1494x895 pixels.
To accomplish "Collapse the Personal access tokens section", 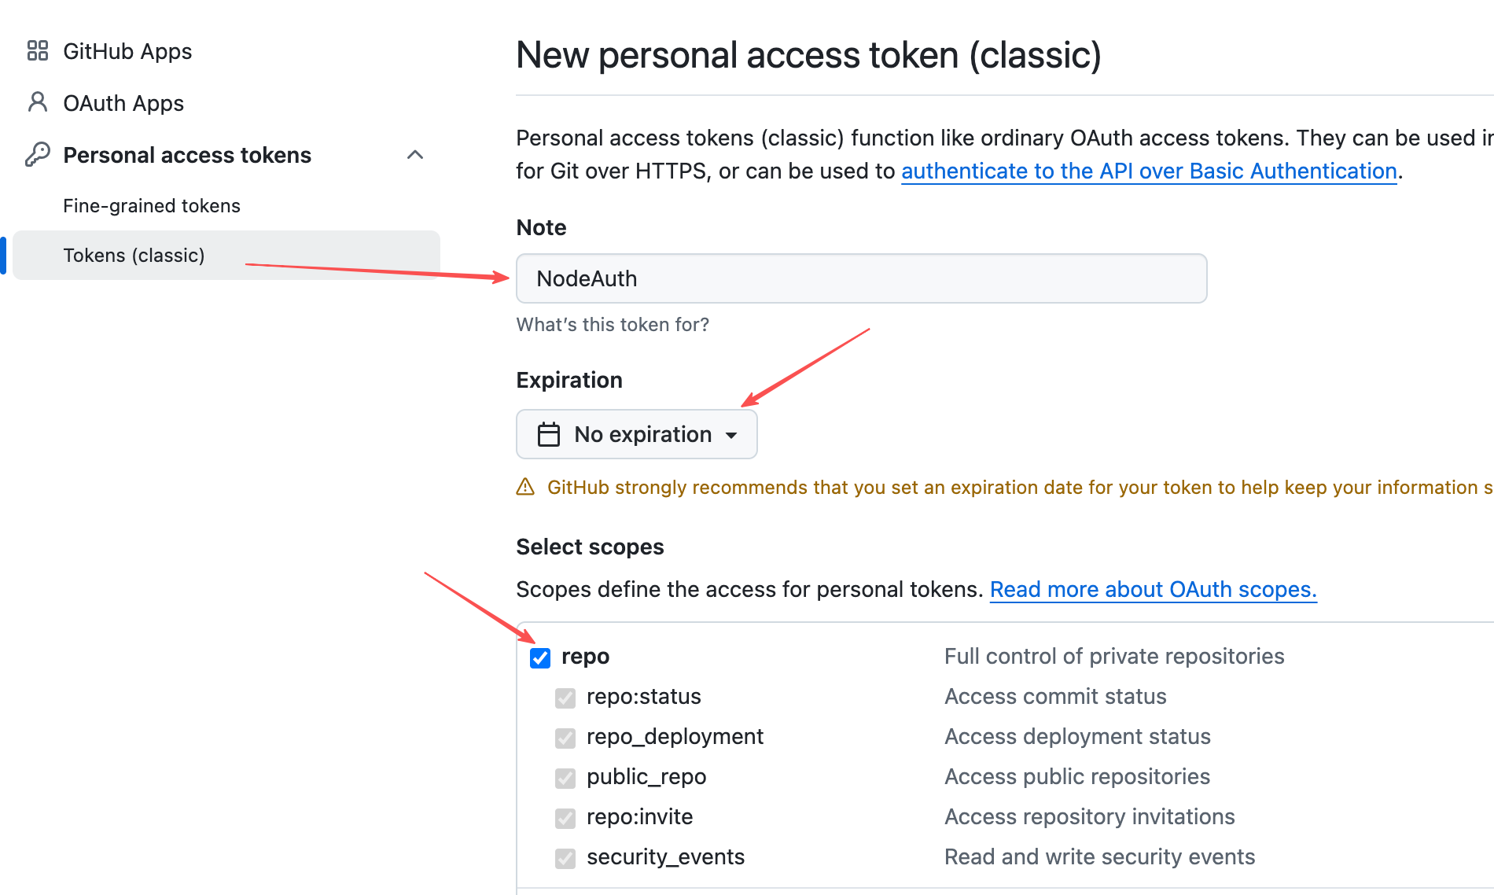I will (x=415, y=155).
